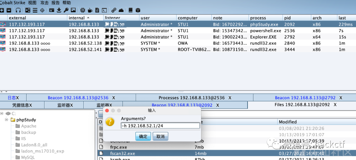Open Keystrokes with the key icon
Viewport: 356px width, 160px height.
[66, 10]
